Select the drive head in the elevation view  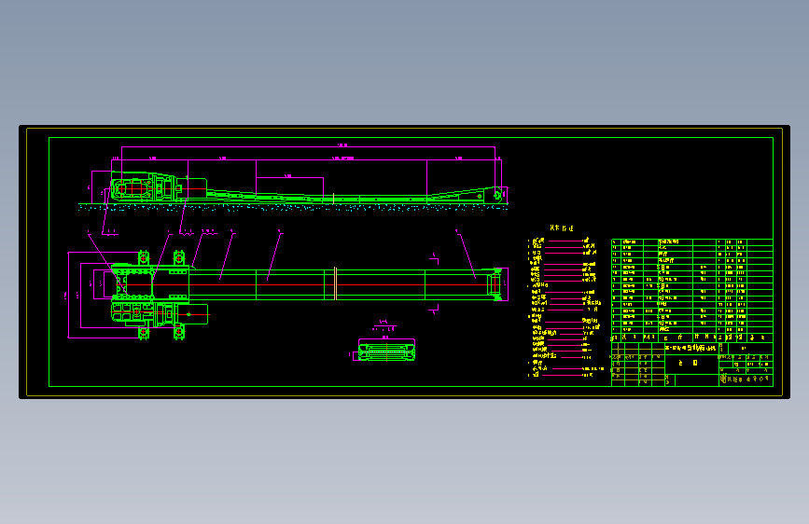point(159,187)
